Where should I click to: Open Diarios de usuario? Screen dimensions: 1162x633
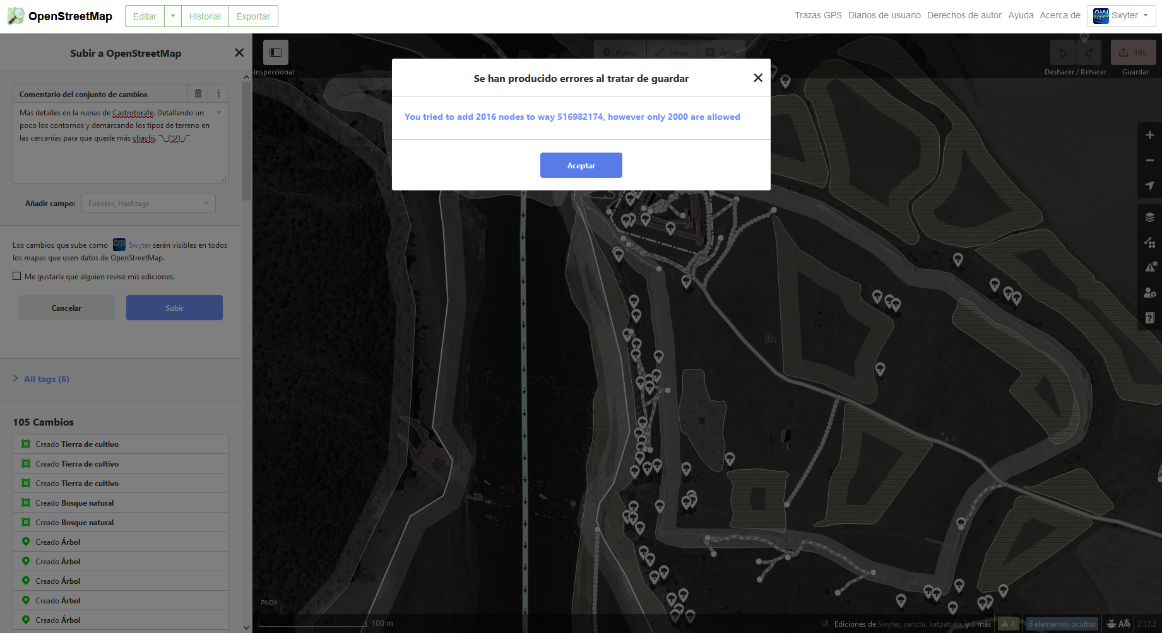pyautogui.click(x=884, y=15)
